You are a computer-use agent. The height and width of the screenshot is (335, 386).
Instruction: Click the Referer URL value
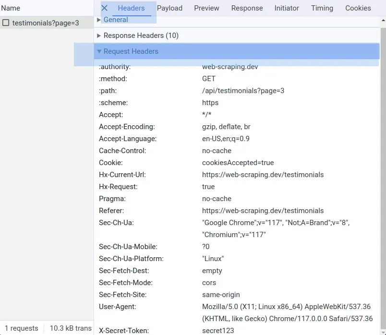coord(263,210)
